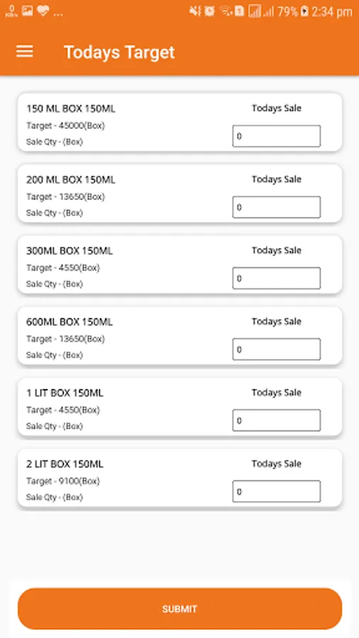Image resolution: width=359 pixels, height=638 pixels.
Task: Tap the 2:34 pm clock in status bar
Action: click(332, 12)
